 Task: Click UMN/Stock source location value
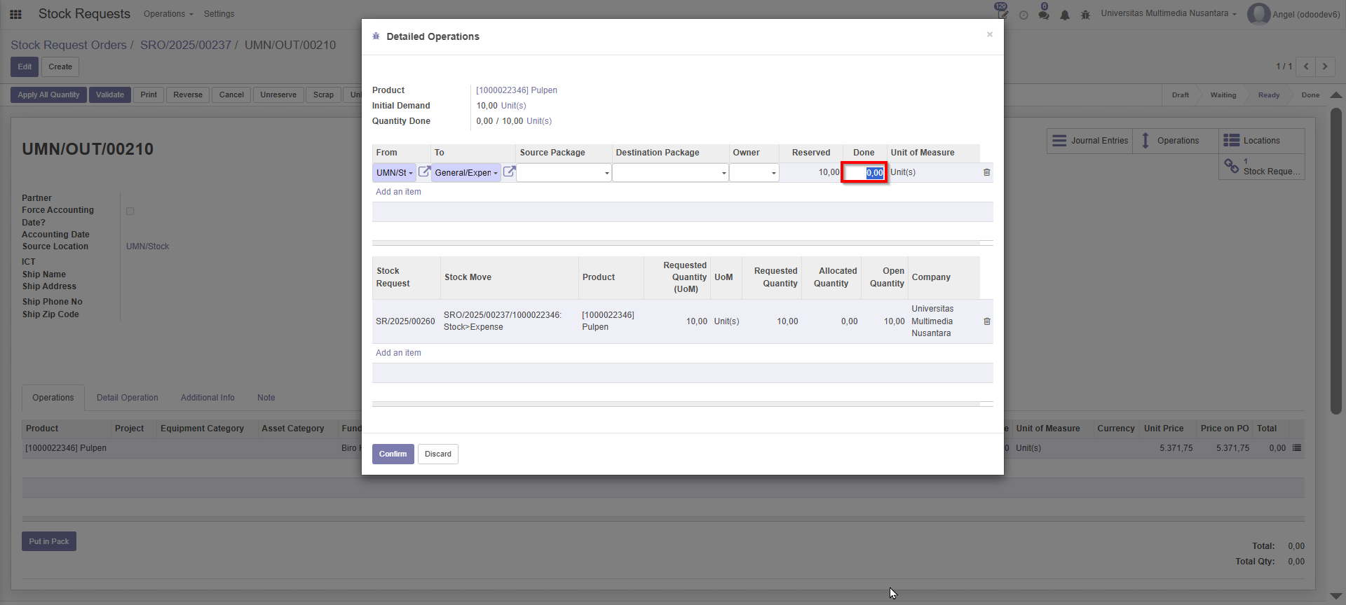click(147, 246)
